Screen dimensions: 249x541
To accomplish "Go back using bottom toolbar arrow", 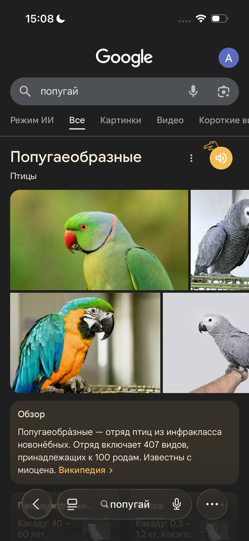I will tap(36, 504).
